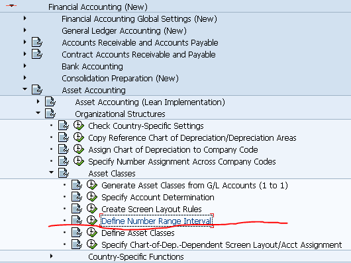The height and width of the screenshot is (263, 351).
Task: Open documentation for Specify Number Assignment
Action: tap(64, 161)
